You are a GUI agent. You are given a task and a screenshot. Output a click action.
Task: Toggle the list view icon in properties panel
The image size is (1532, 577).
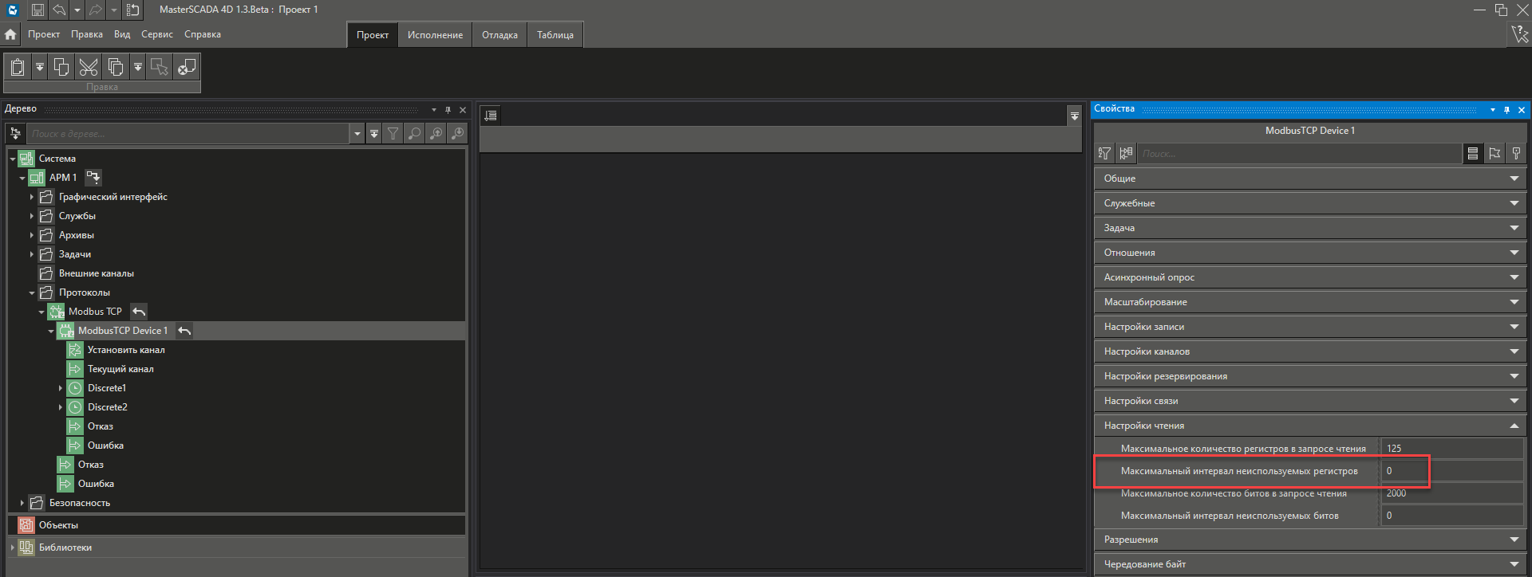point(1473,153)
